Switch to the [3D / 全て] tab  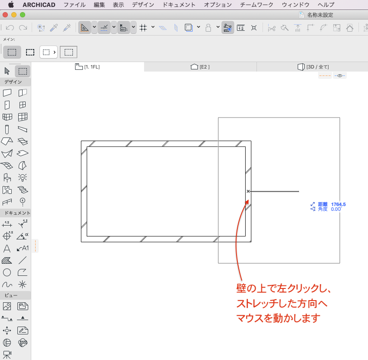pyautogui.click(x=313, y=67)
